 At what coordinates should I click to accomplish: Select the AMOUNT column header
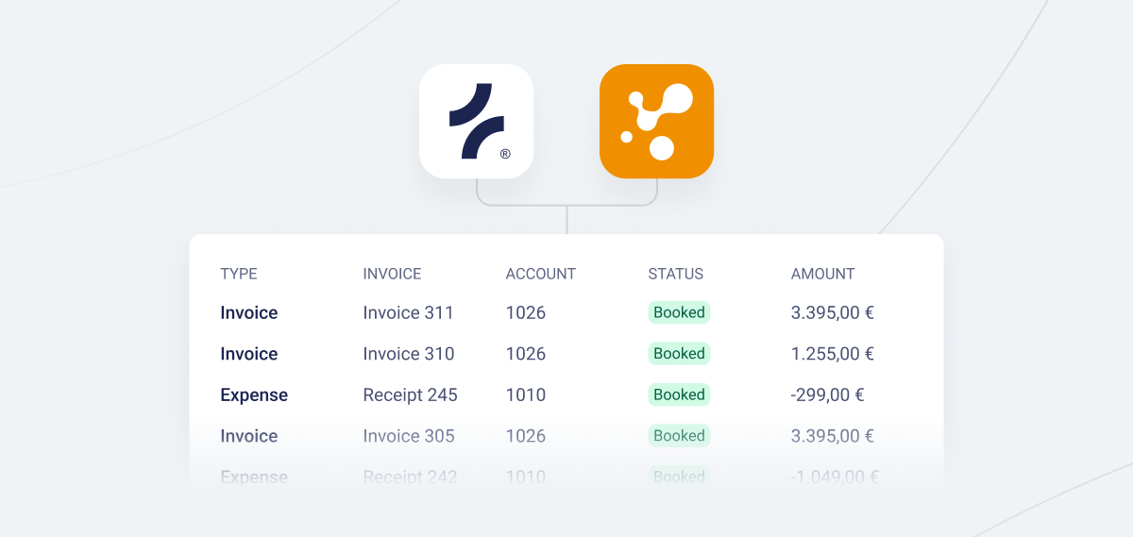pyautogui.click(x=822, y=274)
